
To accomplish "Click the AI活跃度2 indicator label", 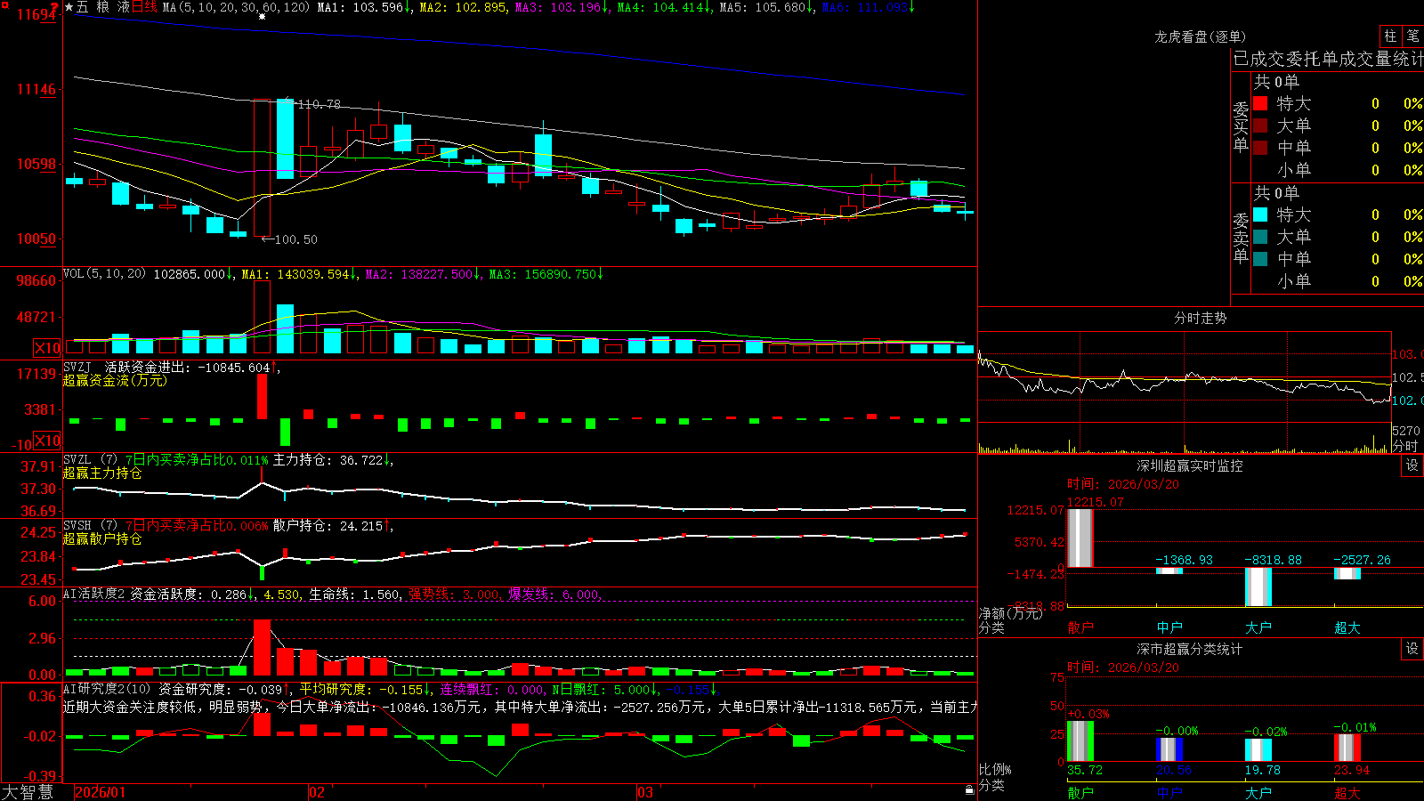I will coord(93,594).
